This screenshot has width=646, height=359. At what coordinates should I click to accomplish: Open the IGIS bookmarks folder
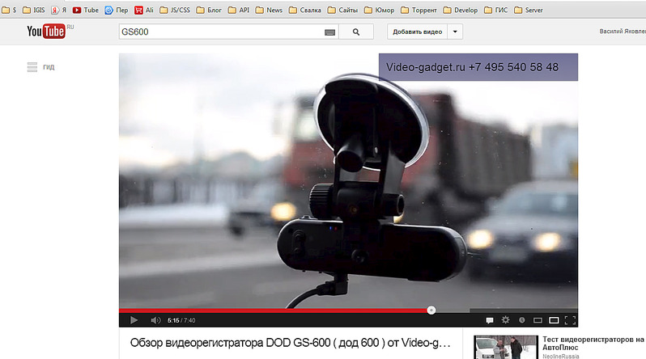[34, 10]
